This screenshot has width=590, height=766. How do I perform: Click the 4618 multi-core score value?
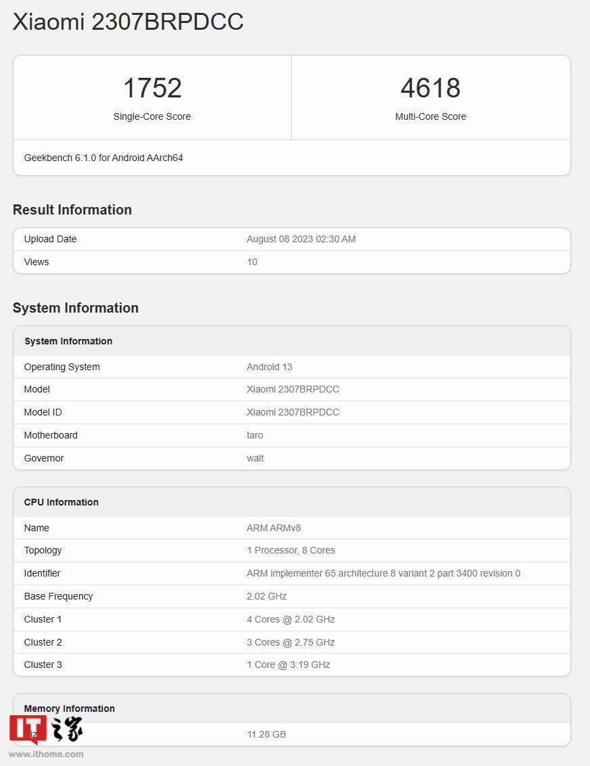point(431,88)
